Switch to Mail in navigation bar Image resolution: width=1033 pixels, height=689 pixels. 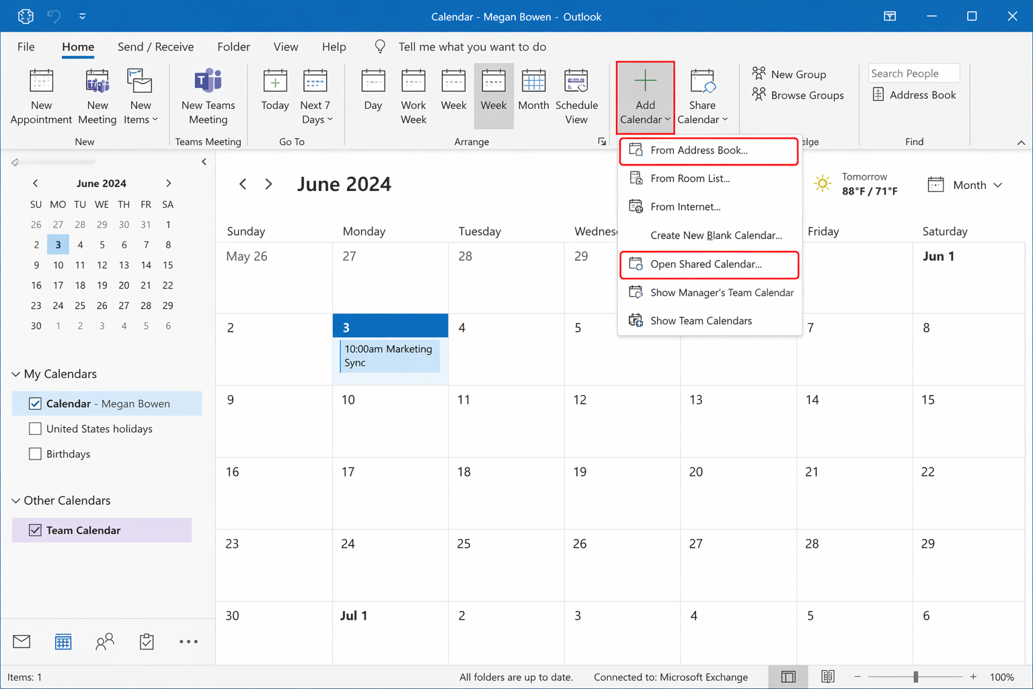(x=22, y=642)
